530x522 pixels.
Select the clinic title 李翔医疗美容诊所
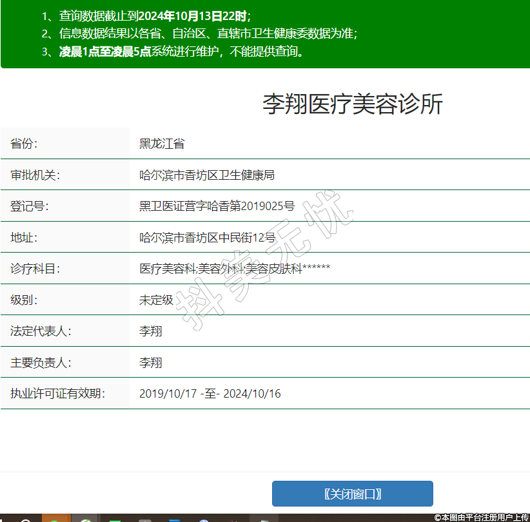352,104
